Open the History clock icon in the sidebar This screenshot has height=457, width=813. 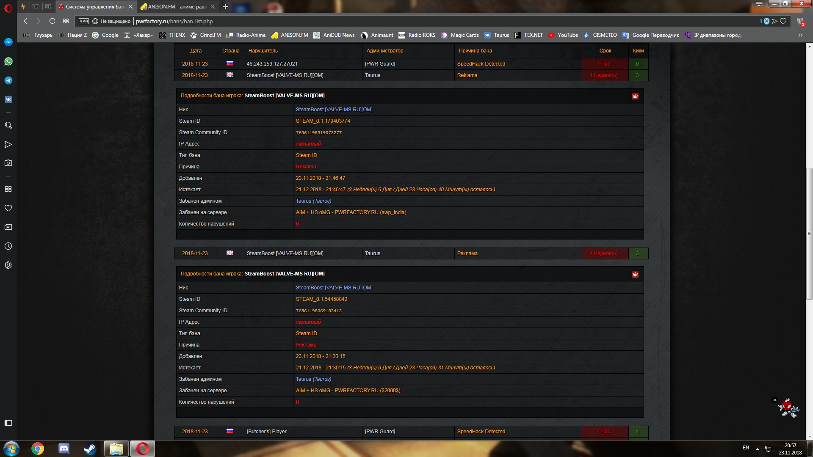8,246
